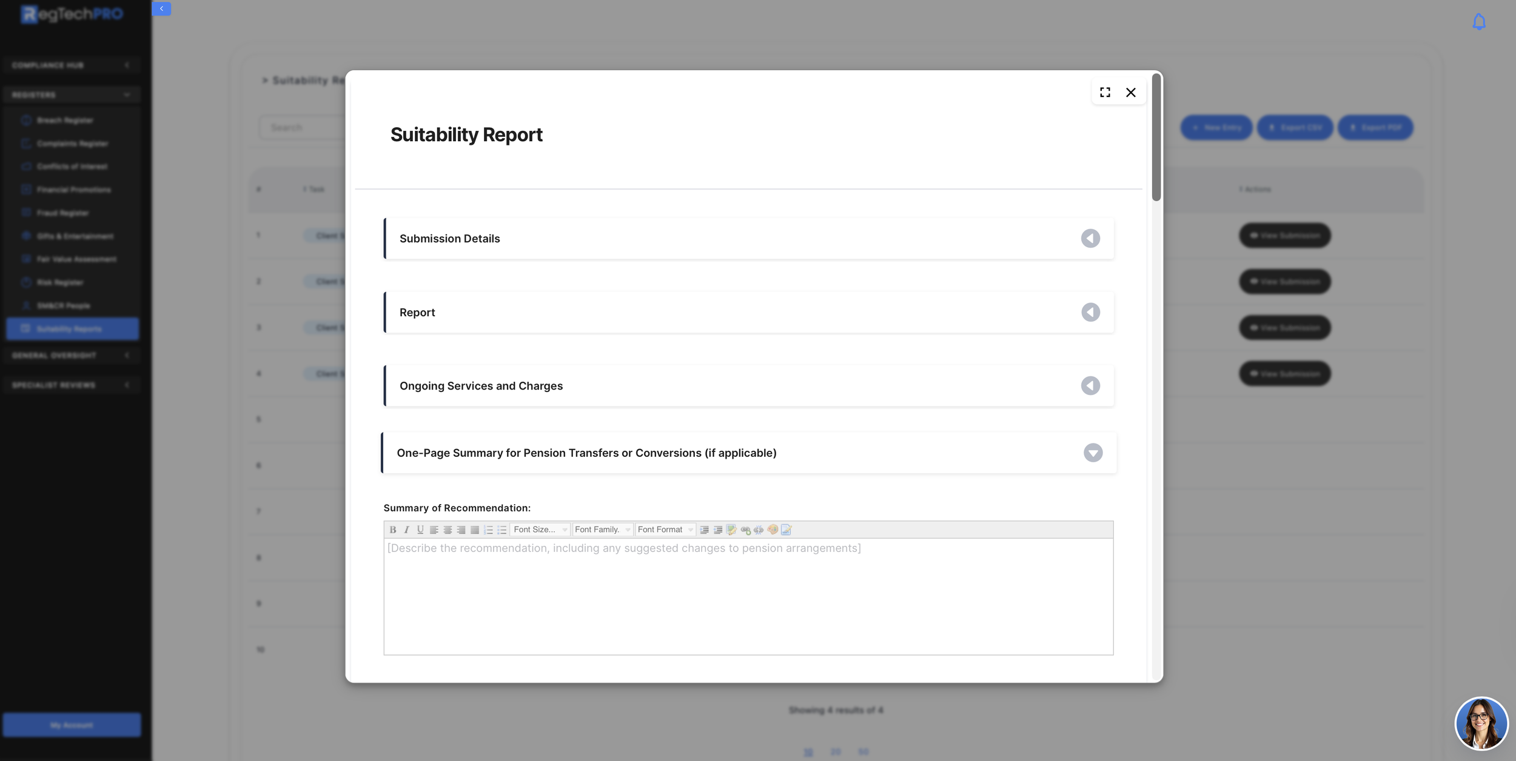Open the notifications bell
The width and height of the screenshot is (1516, 761).
pyautogui.click(x=1479, y=22)
